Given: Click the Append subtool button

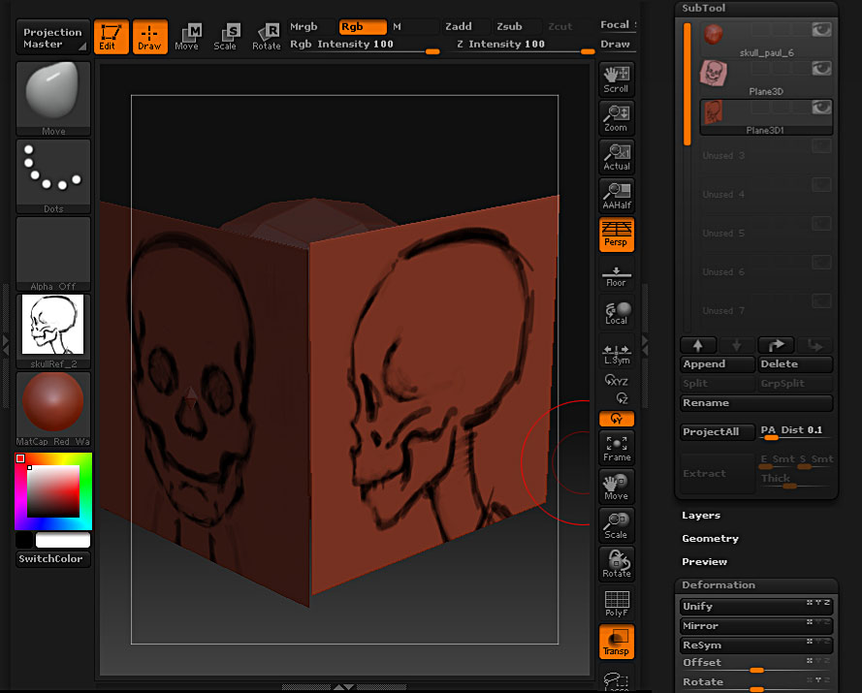Looking at the screenshot, I should pyautogui.click(x=718, y=364).
